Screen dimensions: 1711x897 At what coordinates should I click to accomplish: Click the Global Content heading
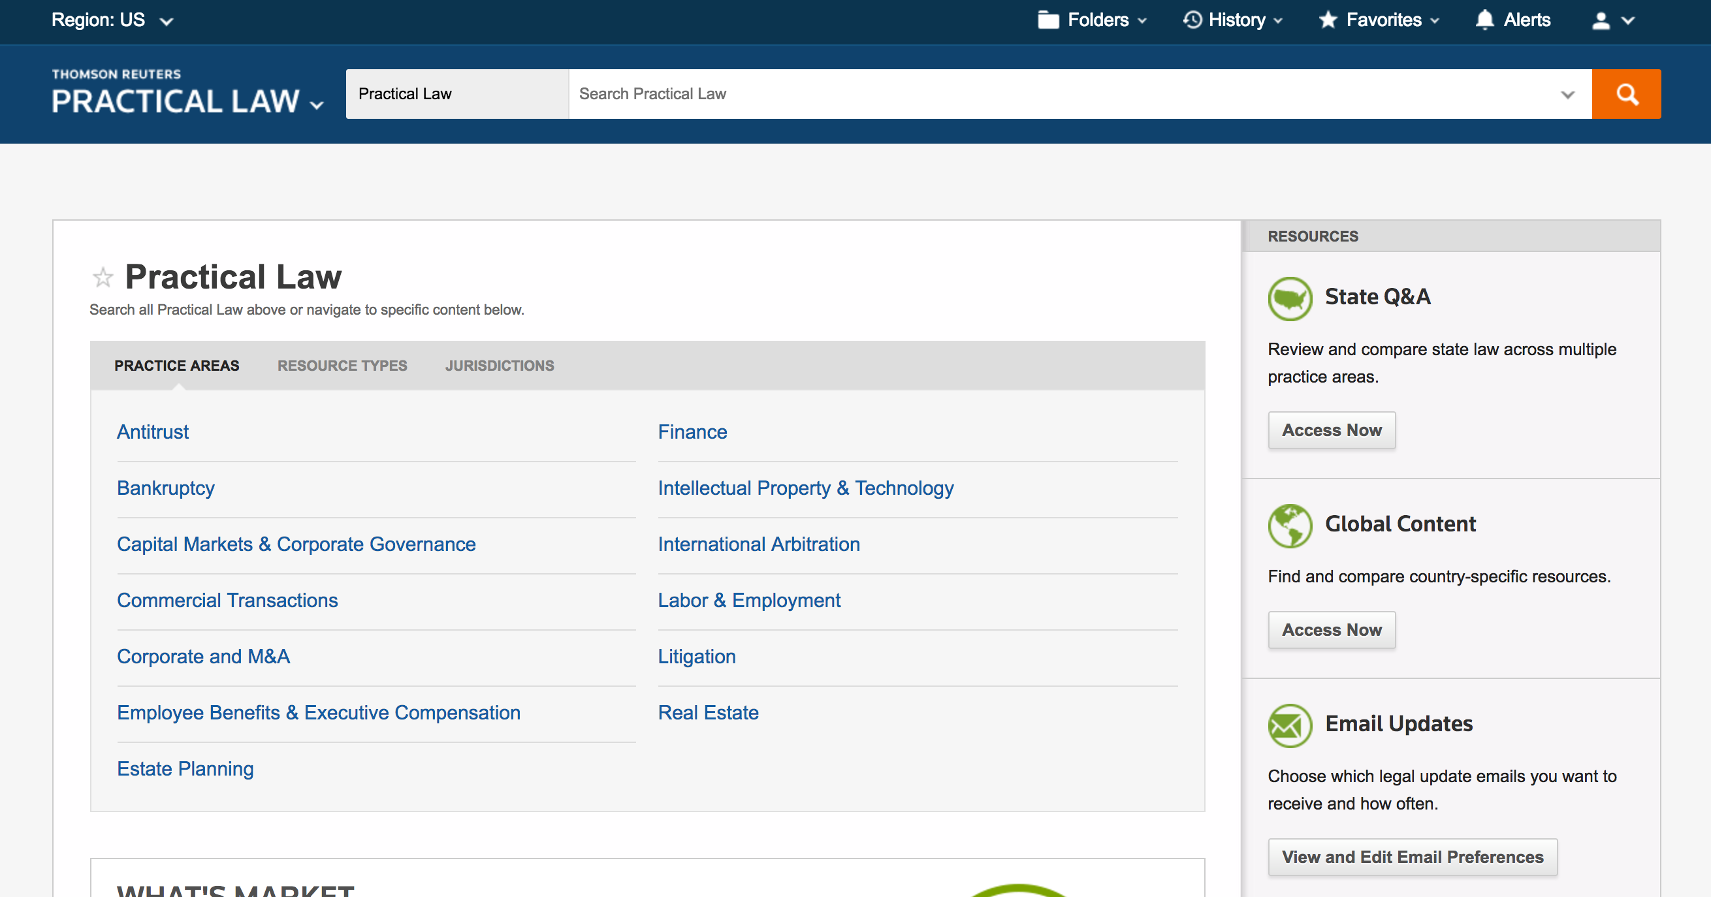click(x=1400, y=524)
